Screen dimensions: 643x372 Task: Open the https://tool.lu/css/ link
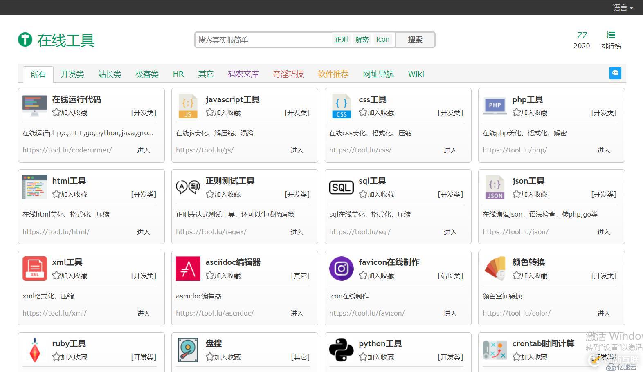pyautogui.click(x=360, y=150)
